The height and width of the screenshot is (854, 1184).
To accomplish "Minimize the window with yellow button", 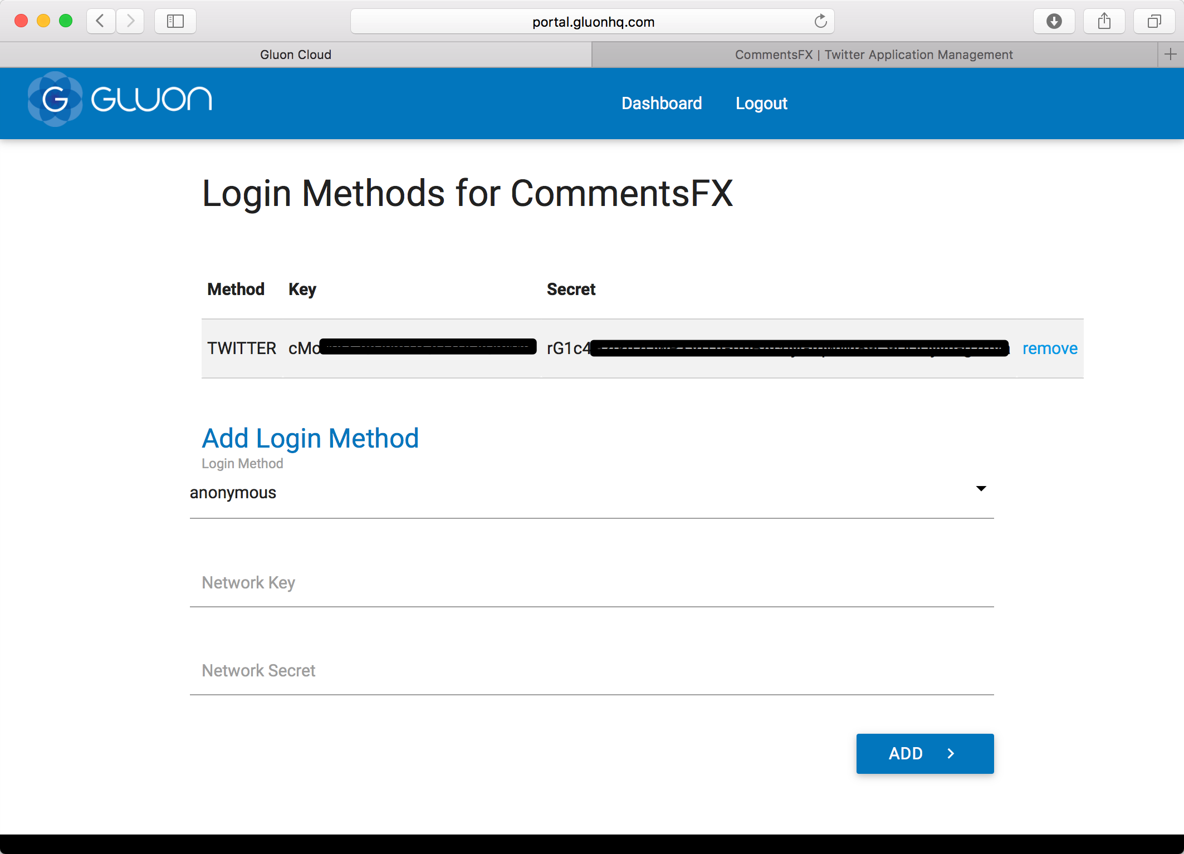I will coord(43,21).
